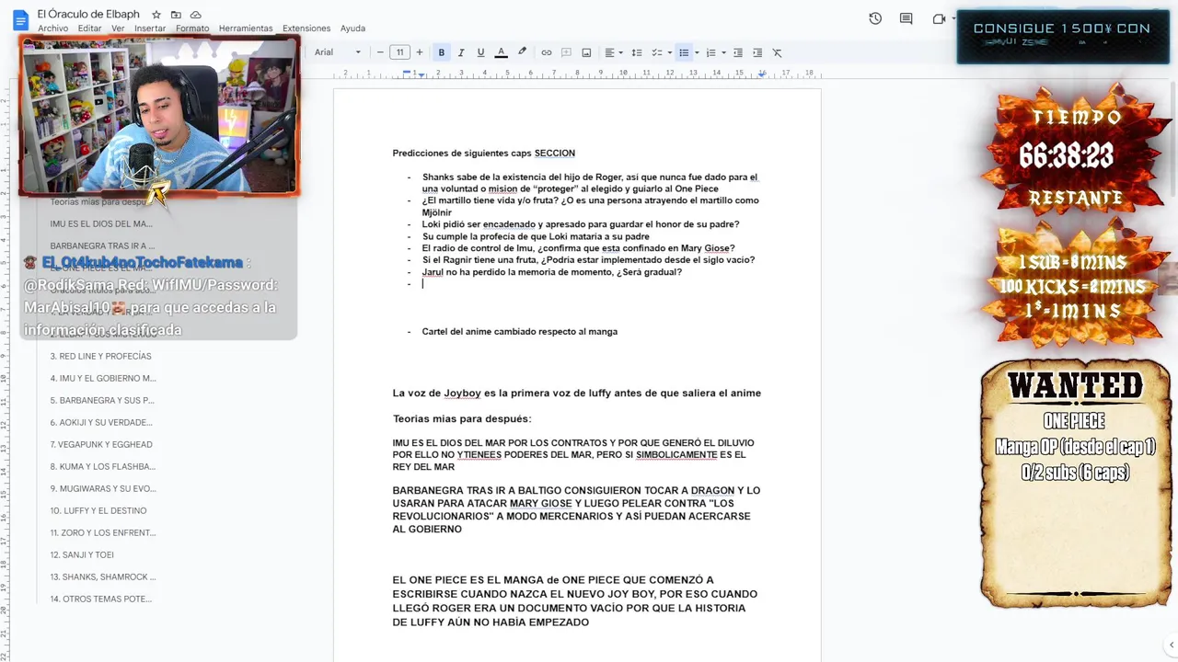Increase the paragraph indent
The width and height of the screenshot is (1178, 662).
[757, 52]
